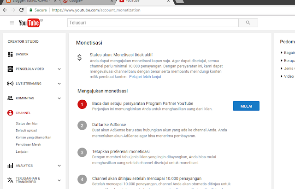Viewport: 295px width, 189px height.
Task: Click the browser forward arrow
Action: (x=13, y=10)
